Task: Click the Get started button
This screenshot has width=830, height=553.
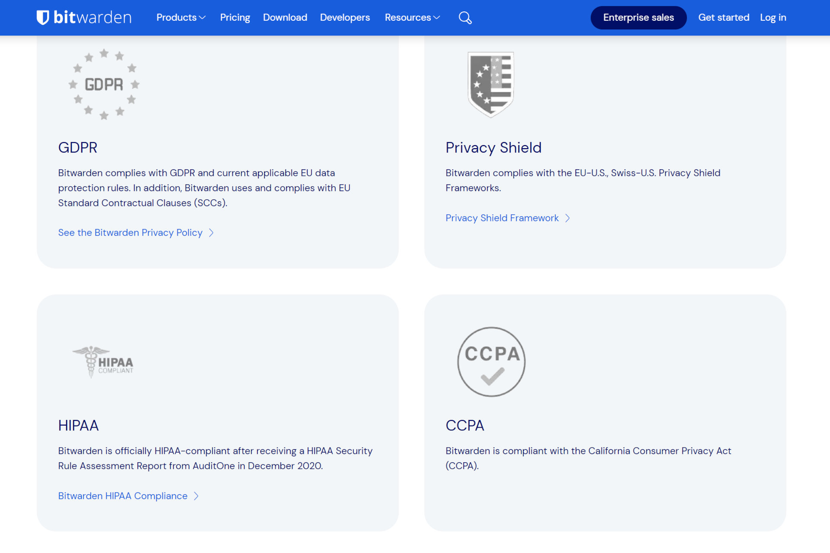Action: pyautogui.click(x=723, y=17)
